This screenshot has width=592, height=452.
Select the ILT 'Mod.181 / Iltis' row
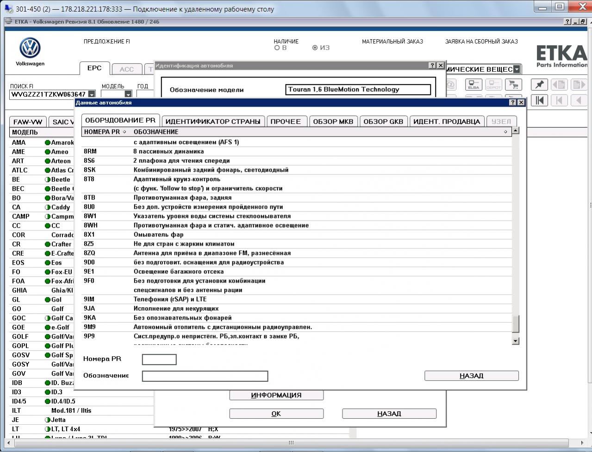[x=82, y=411]
